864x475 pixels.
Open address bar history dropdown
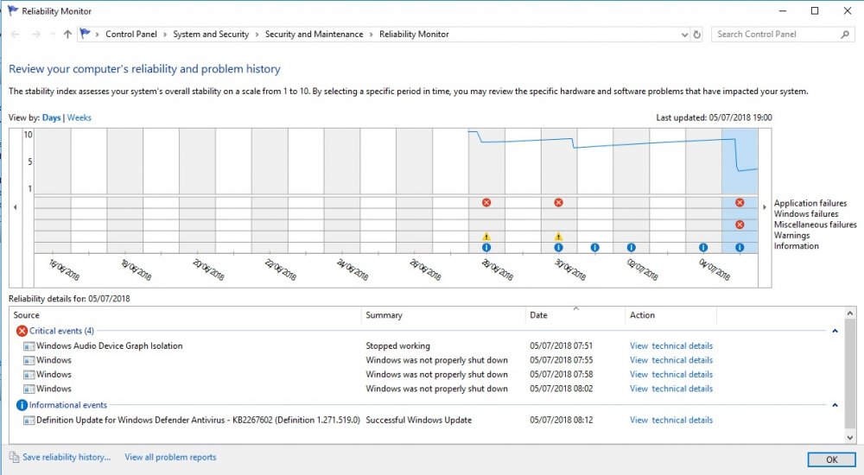[684, 35]
